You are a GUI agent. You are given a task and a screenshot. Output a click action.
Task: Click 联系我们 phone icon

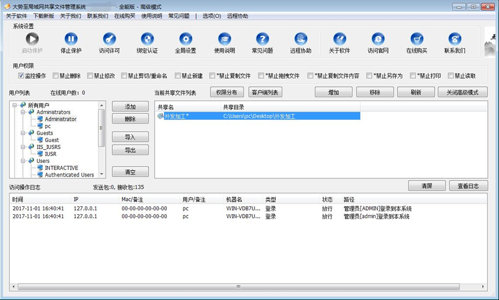click(x=455, y=39)
